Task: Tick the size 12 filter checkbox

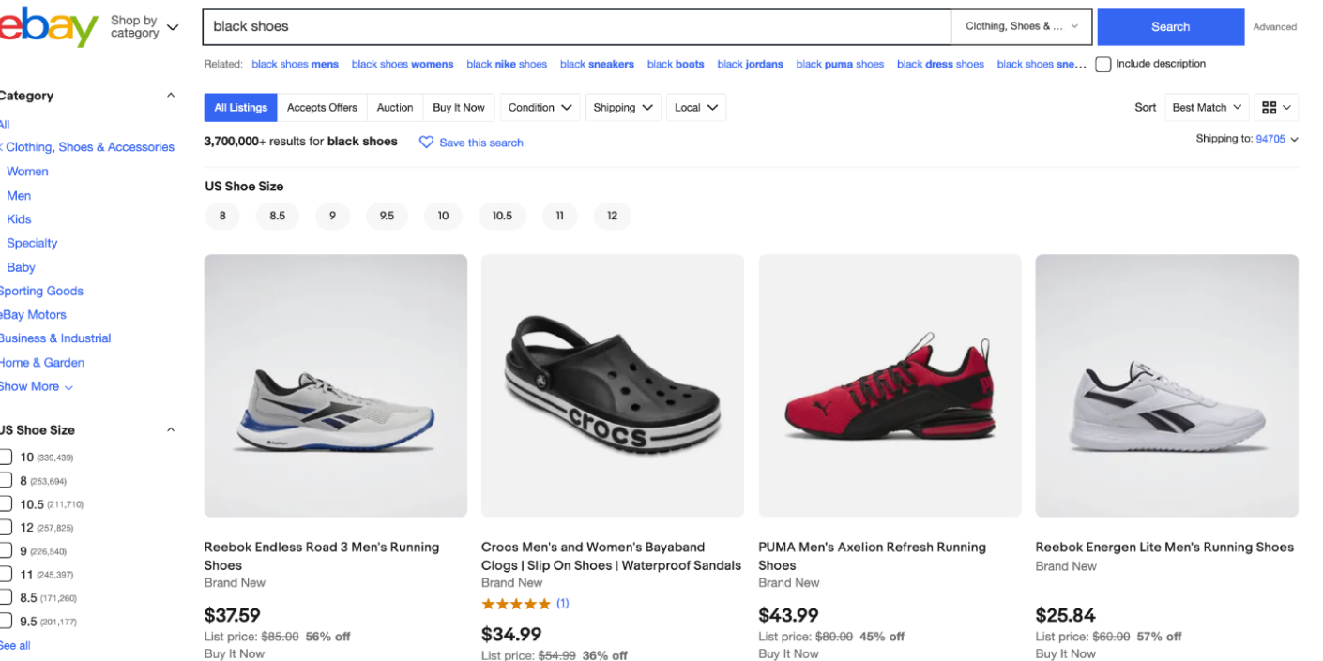Action: click(6, 528)
